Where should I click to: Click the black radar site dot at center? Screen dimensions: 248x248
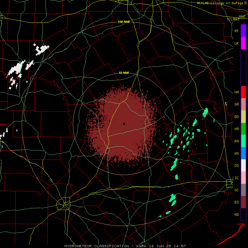124,124
